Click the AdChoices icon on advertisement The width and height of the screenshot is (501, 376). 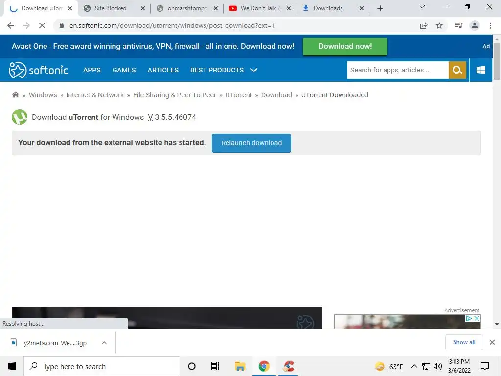coord(469,318)
